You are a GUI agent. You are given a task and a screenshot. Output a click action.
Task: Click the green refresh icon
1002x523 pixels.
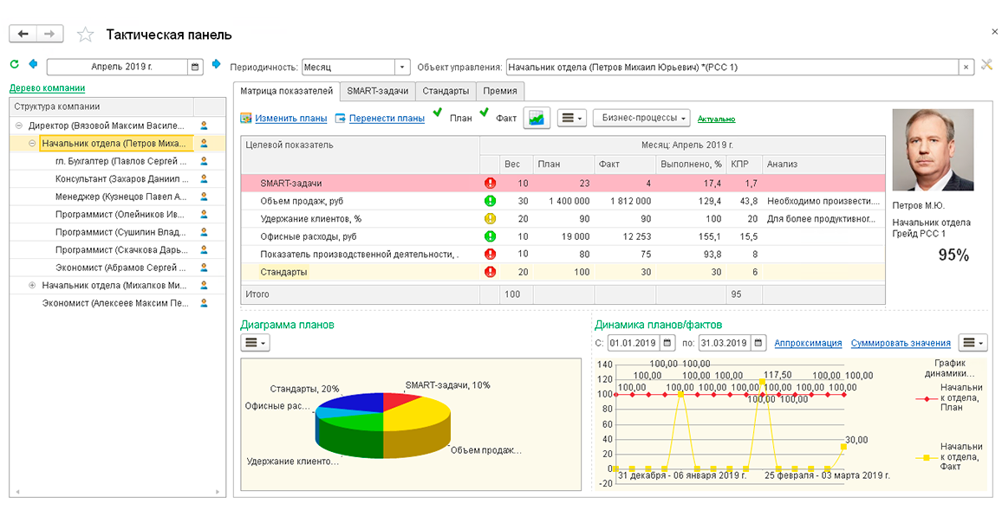(x=15, y=64)
